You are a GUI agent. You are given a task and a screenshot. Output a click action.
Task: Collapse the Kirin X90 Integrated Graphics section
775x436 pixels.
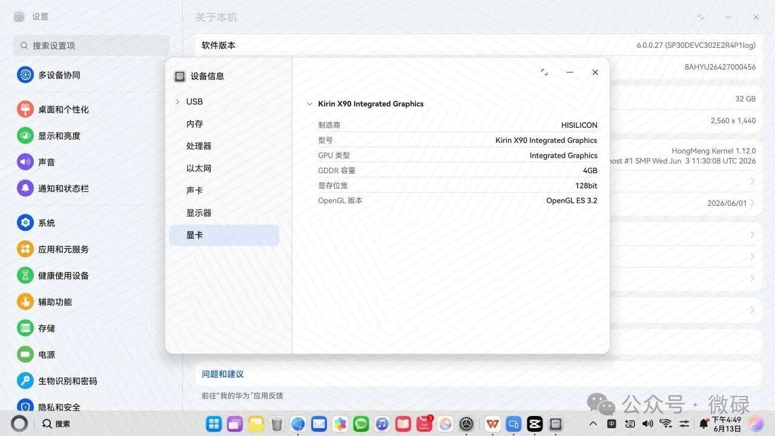[309, 104]
